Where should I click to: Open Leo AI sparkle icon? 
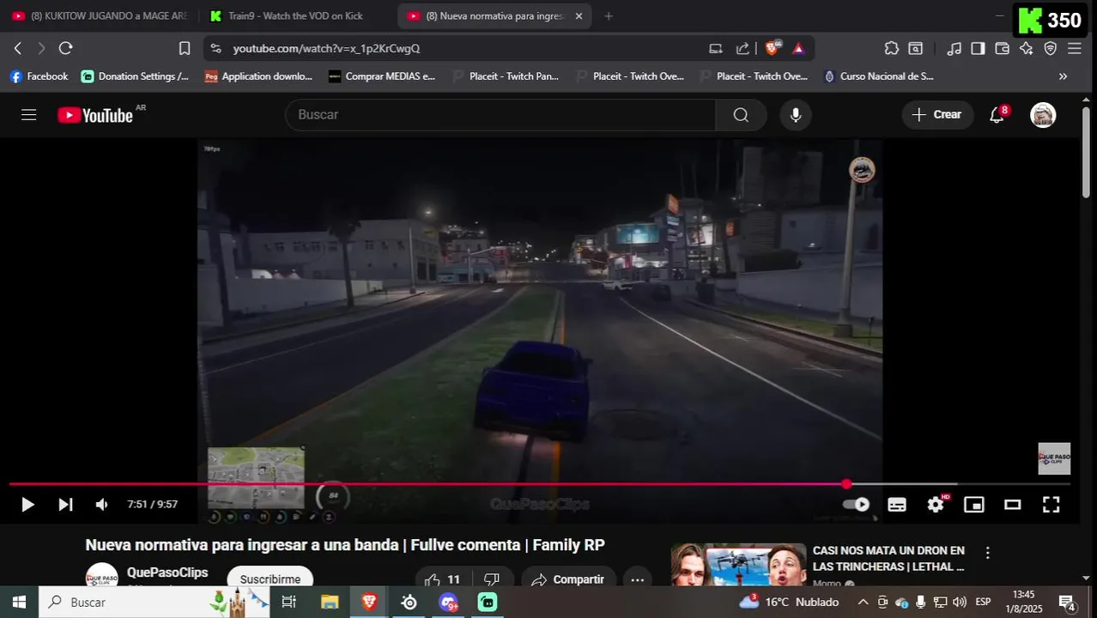point(1026,49)
